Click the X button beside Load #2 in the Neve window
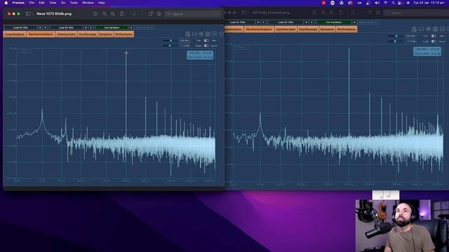 (x=91, y=28)
